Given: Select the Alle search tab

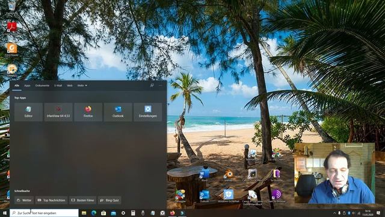Looking at the screenshot, I should pyautogui.click(x=17, y=86).
